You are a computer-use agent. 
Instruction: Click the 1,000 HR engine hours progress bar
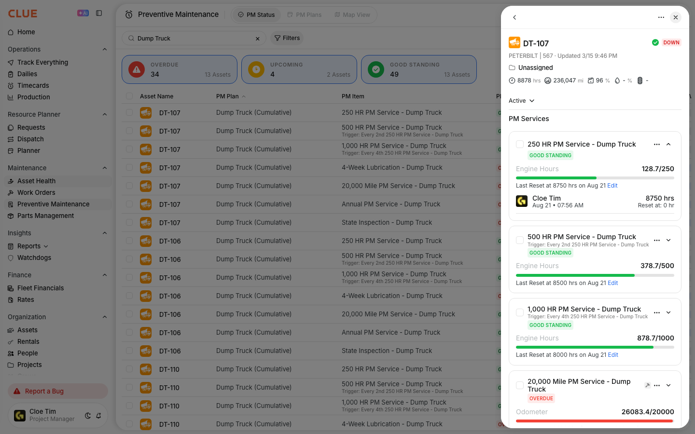point(595,347)
